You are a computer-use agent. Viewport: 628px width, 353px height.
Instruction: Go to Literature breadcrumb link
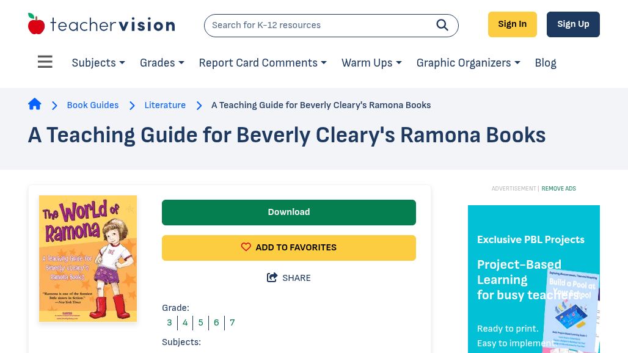(x=165, y=105)
